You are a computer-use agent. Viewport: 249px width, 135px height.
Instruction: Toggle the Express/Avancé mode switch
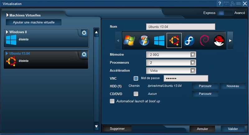coord(224,13)
